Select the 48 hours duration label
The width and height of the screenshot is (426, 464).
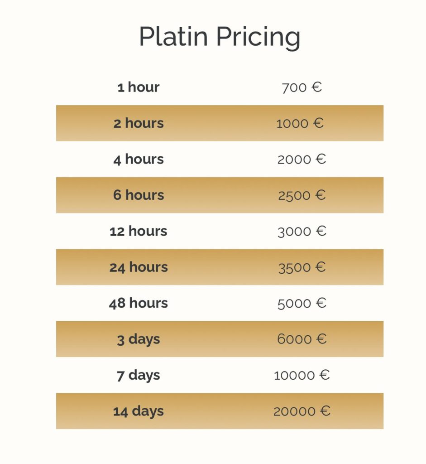click(x=139, y=303)
